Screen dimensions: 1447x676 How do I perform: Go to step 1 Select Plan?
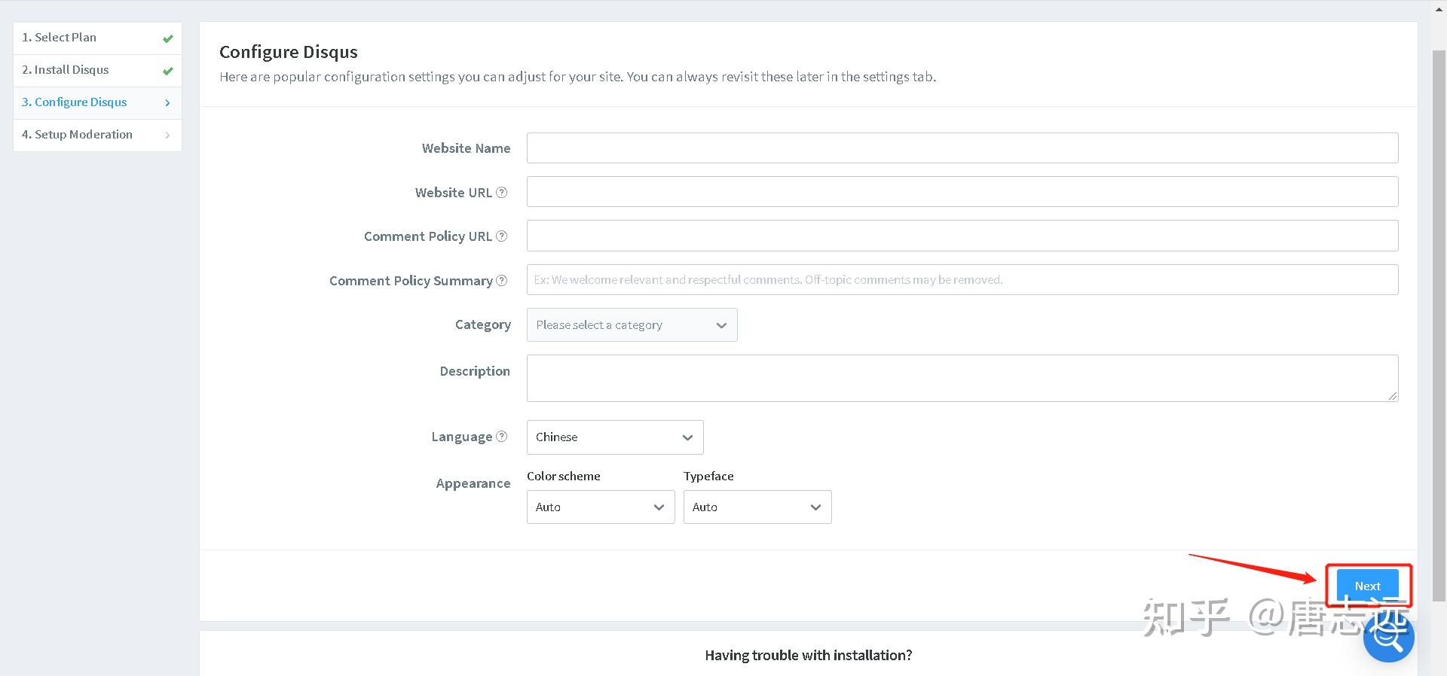(x=66, y=38)
